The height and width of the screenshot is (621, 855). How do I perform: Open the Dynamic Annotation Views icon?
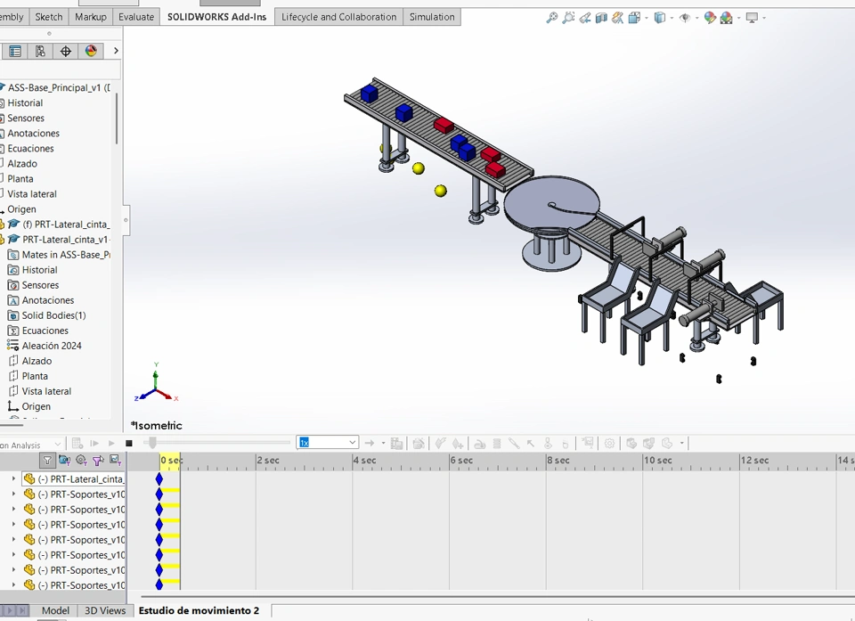(618, 18)
